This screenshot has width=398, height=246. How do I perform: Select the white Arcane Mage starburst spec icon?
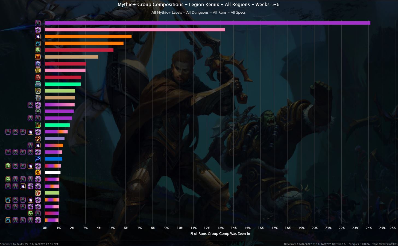click(38, 36)
